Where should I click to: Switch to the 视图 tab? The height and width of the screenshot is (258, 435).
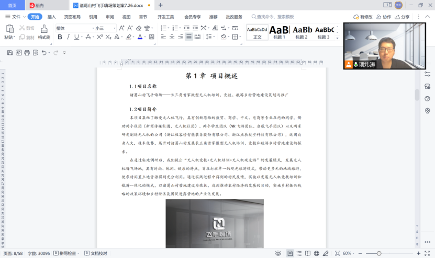click(x=126, y=17)
